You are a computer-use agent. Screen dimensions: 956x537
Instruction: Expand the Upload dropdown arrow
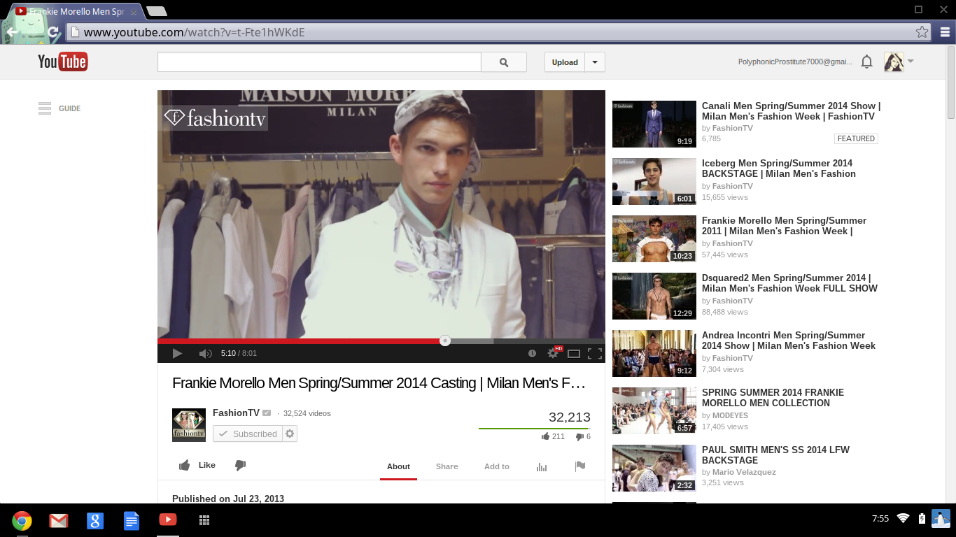click(595, 62)
